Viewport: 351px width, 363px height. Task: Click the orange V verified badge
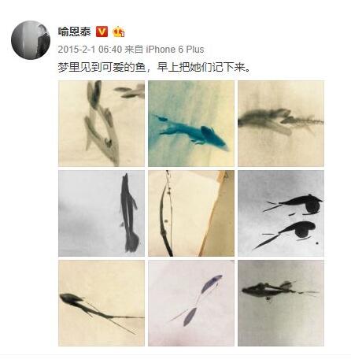[x=102, y=31]
